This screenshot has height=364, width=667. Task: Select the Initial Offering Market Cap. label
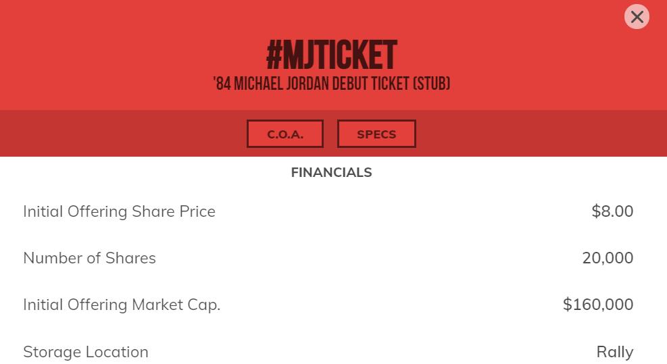[122, 305]
